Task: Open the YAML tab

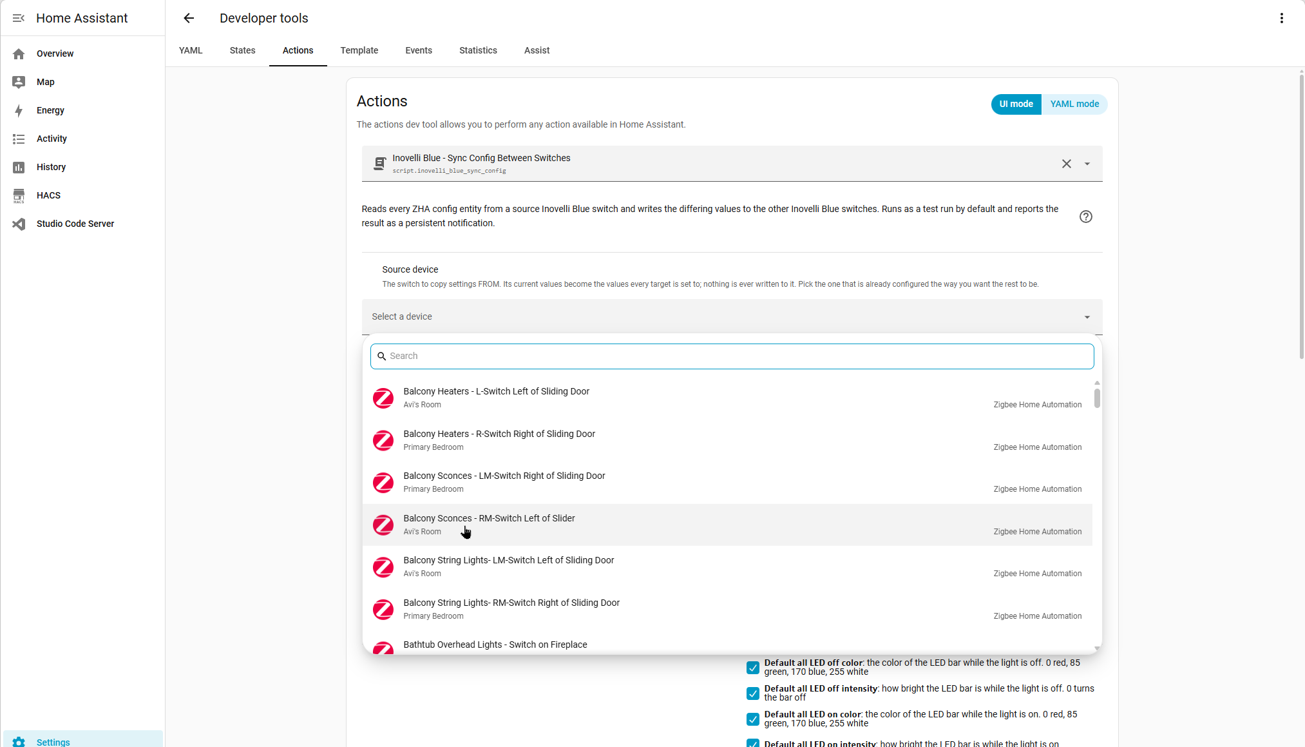Action: [191, 50]
